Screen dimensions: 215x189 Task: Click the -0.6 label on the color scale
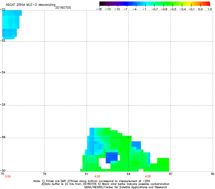pyautogui.click(x=164, y=9)
